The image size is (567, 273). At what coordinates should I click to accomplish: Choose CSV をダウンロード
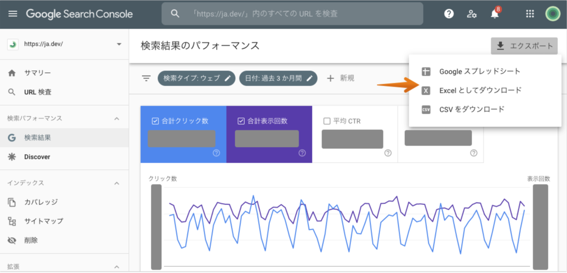pos(485,109)
